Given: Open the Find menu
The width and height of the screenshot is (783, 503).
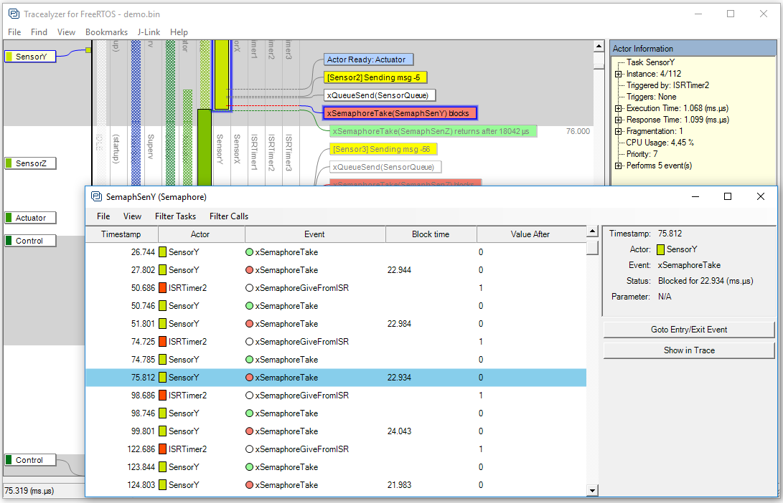Looking at the screenshot, I should (x=39, y=32).
